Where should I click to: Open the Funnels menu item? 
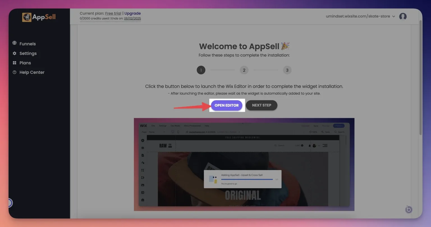(x=27, y=44)
